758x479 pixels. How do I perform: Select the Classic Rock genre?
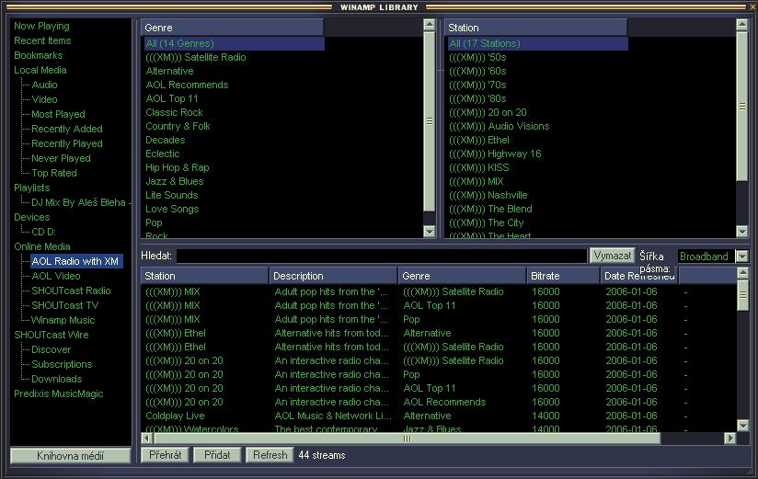point(174,112)
